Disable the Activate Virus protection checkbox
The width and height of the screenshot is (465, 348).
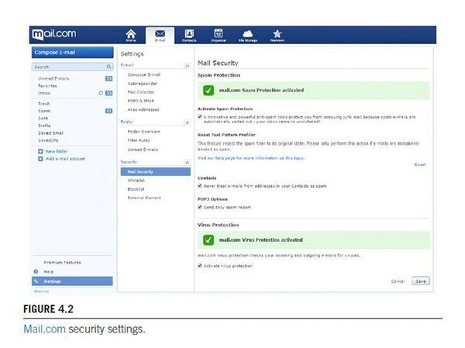[201, 266]
